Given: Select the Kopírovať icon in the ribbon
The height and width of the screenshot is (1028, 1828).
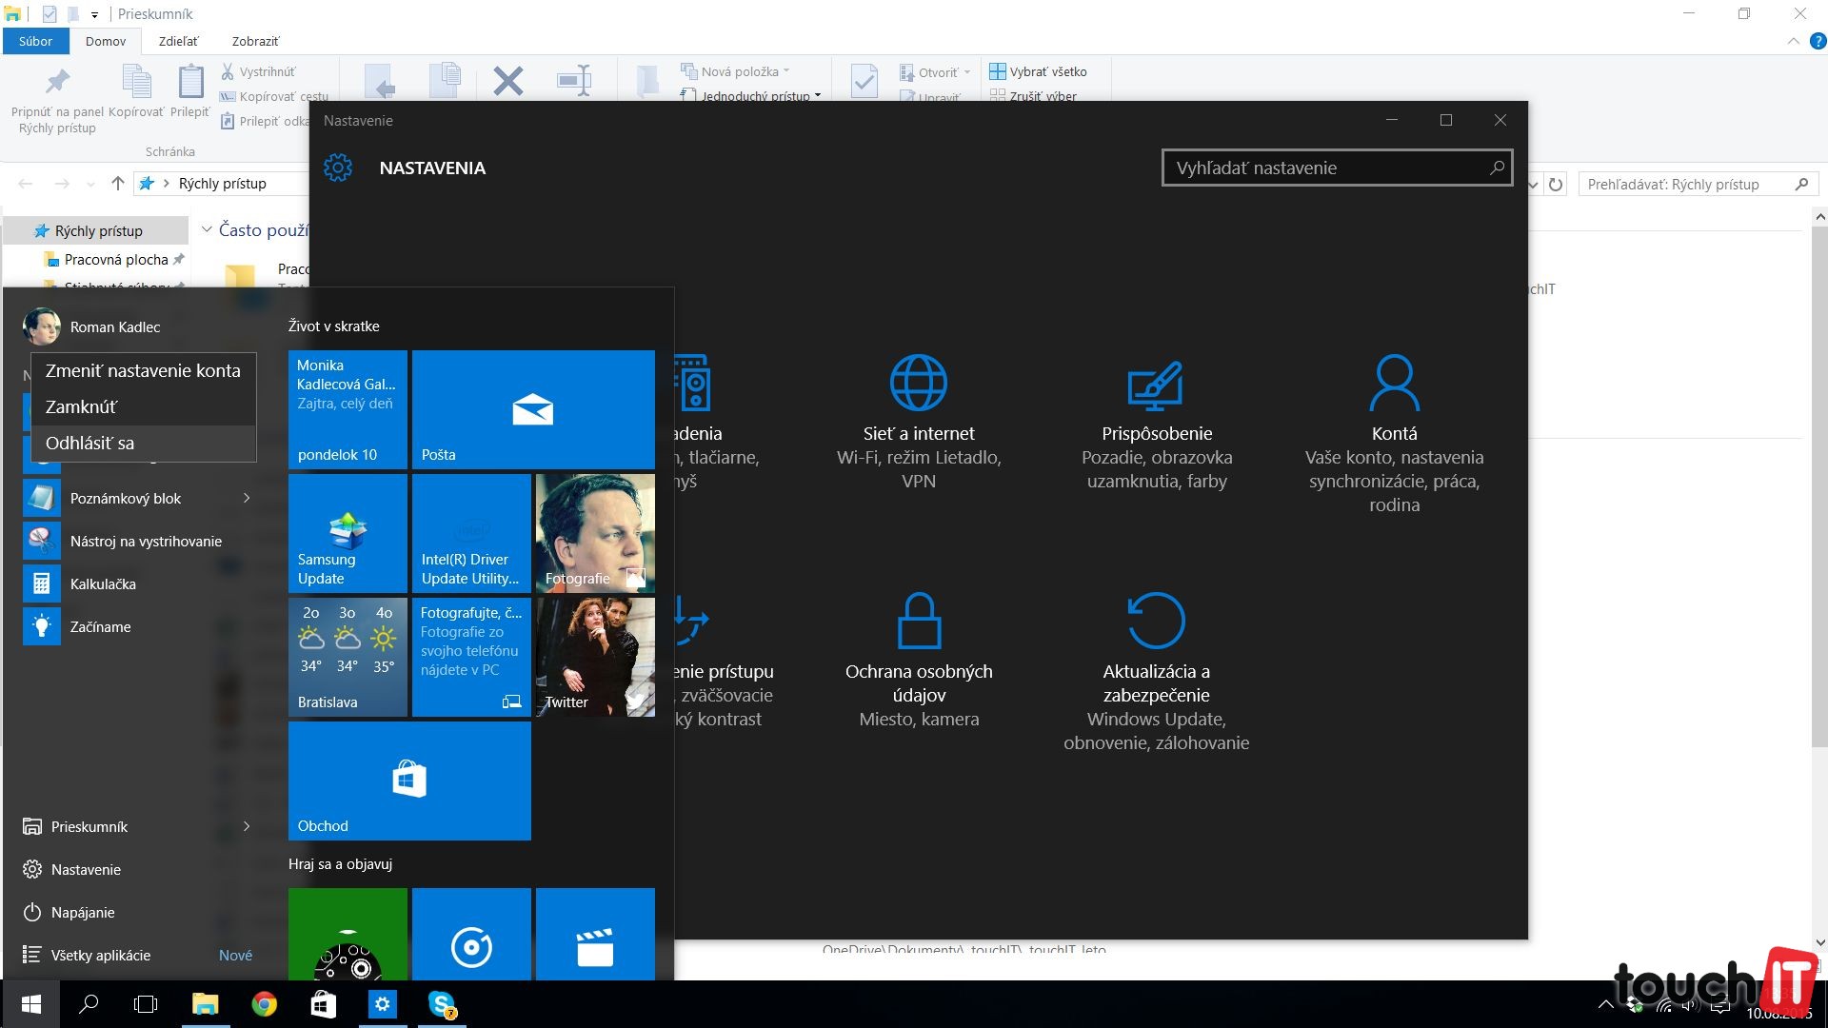Looking at the screenshot, I should pos(136,90).
